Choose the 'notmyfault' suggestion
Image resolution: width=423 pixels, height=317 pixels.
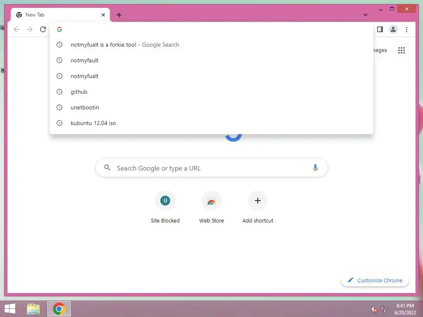211,60
